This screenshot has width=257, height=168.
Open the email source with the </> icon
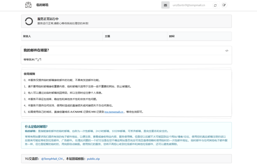pyautogui.click(x=227, y=50)
